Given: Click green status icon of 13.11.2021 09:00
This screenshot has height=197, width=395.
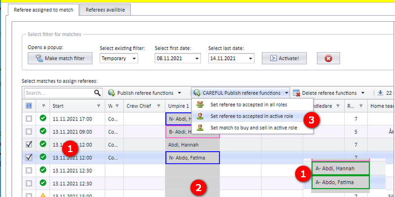Looking at the screenshot, I should tap(43, 131).
